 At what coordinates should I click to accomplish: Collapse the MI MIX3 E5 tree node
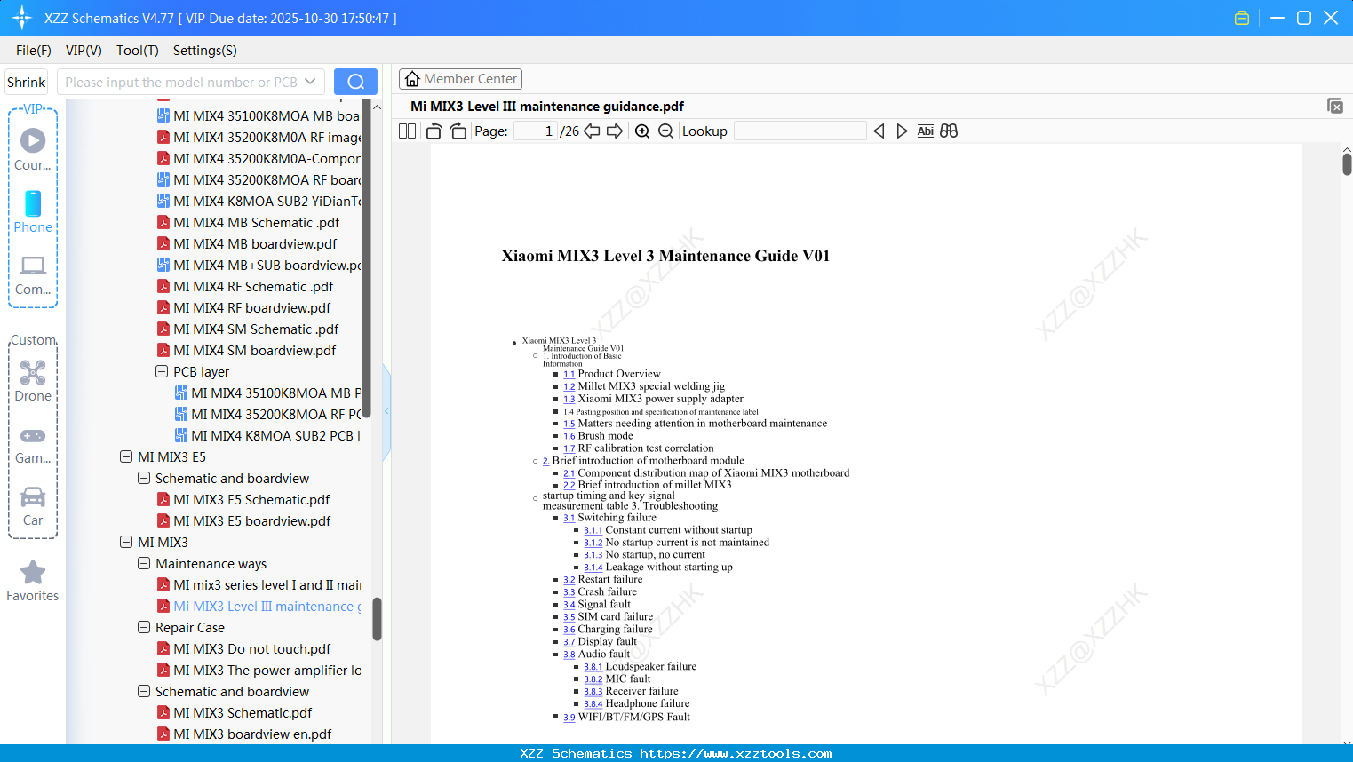[x=126, y=456]
